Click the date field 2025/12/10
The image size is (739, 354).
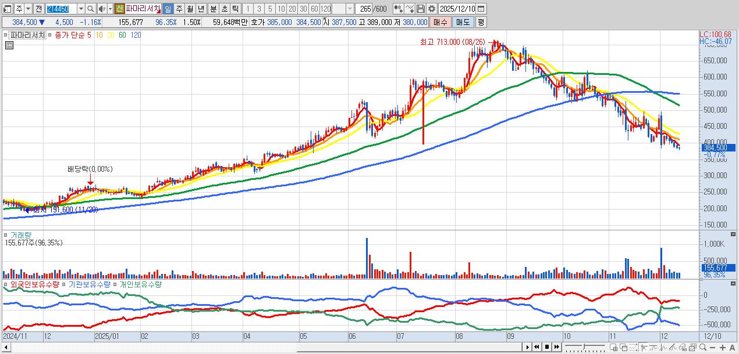click(457, 9)
